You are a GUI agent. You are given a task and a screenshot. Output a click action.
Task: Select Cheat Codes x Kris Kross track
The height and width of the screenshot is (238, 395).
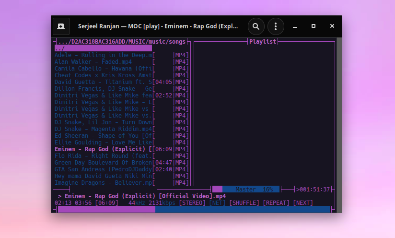[x=122, y=75]
